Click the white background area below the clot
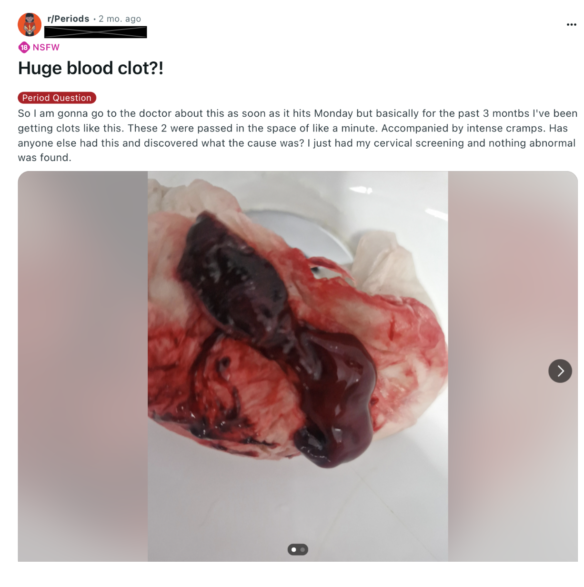Viewport: 584px width, 587px height. (x=298, y=510)
